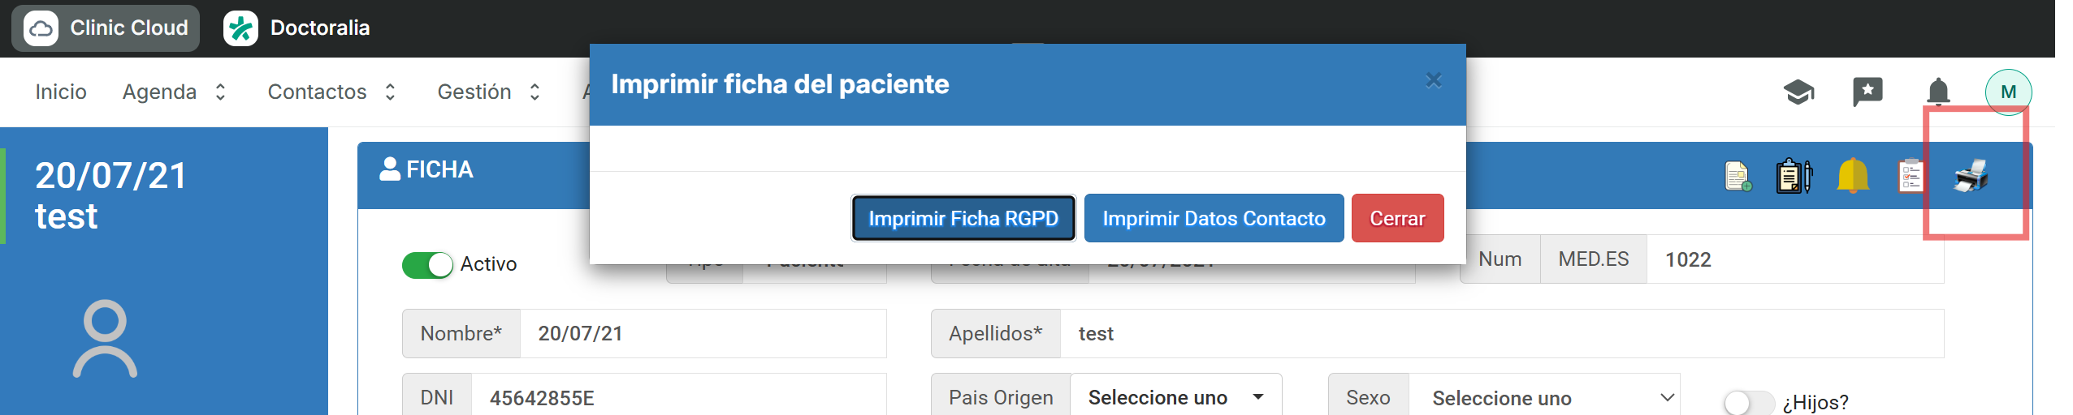The height and width of the screenshot is (415, 2073).
Task: Open the clipboard with pen icon
Action: (1794, 176)
